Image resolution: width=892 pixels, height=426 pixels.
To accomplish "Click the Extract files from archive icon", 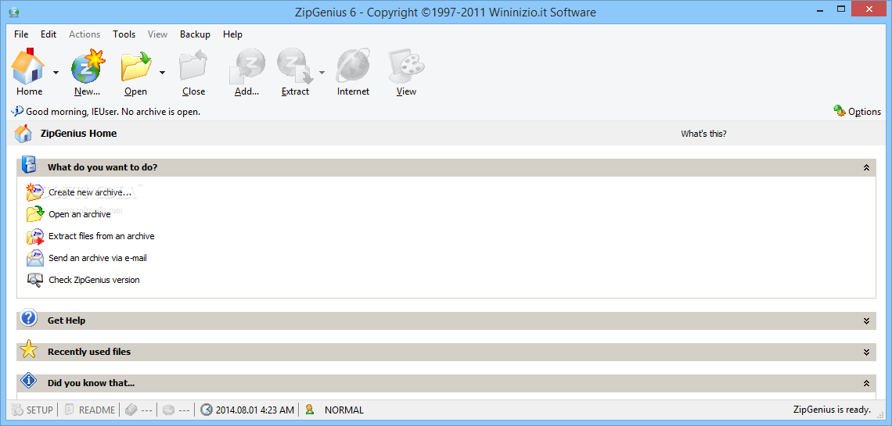I will [x=34, y=236].
